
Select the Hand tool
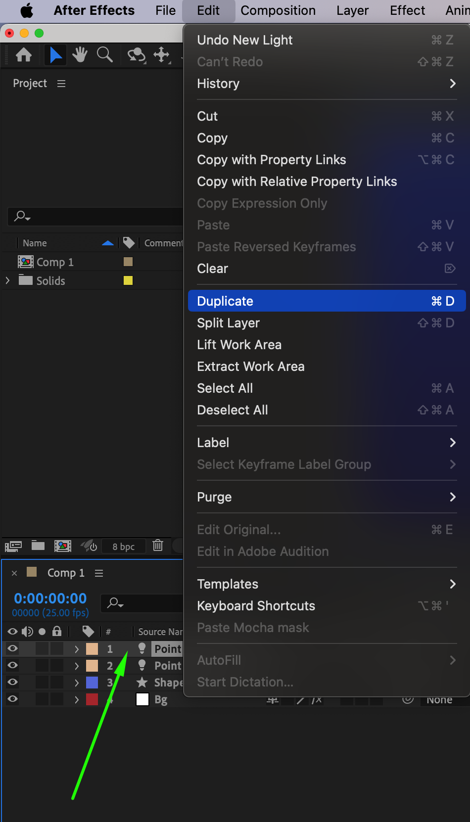[80, 55]
